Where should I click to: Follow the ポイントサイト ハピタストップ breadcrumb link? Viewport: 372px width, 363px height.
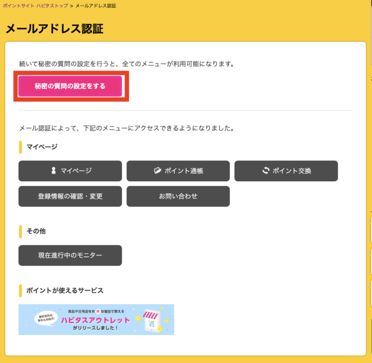[x=35, y=6]
